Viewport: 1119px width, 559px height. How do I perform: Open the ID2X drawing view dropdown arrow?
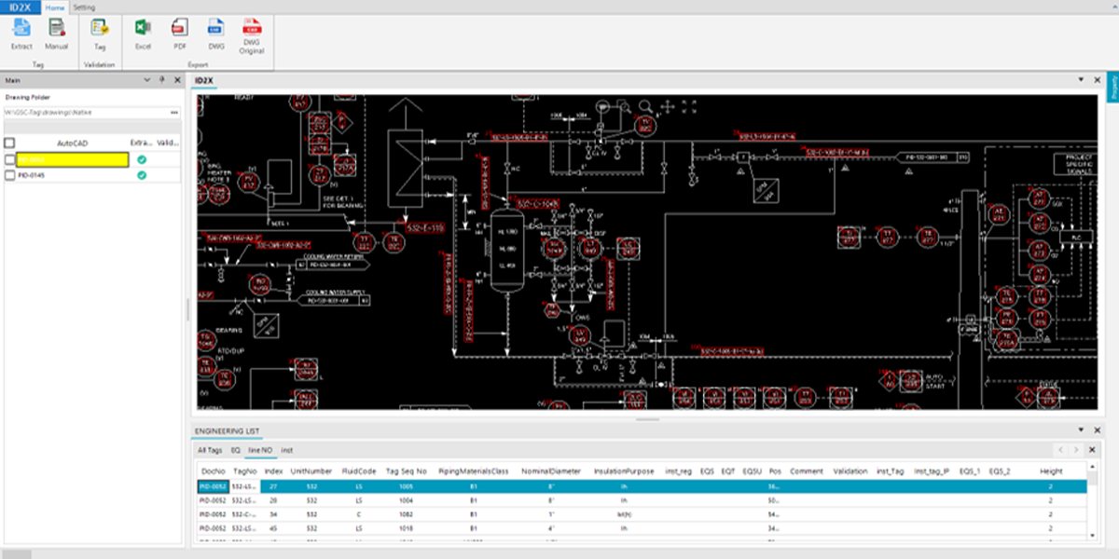[x=1081, y=81]
